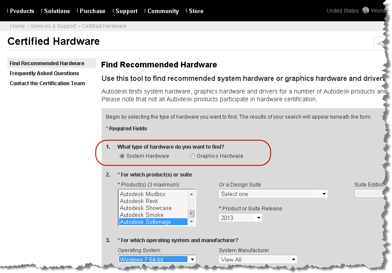Click the globe icon beside United States

(365, 11)
